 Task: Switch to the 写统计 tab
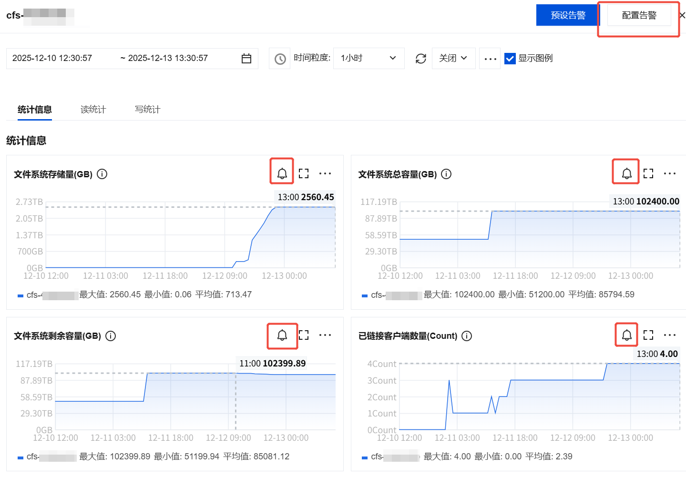[147, 110]
